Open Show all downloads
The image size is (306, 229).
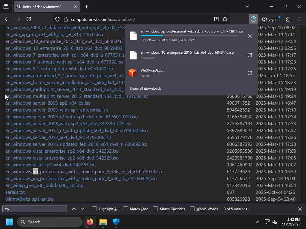point(146,88)
